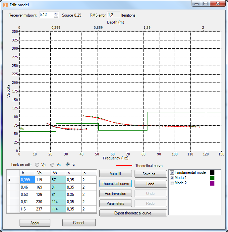Select the h cell 0,46

(x=27, y=187)
